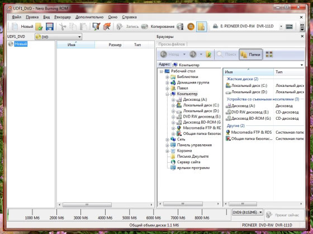313x234 pixels.
Task: Click the Поиск search button
Action: point(226,54)
